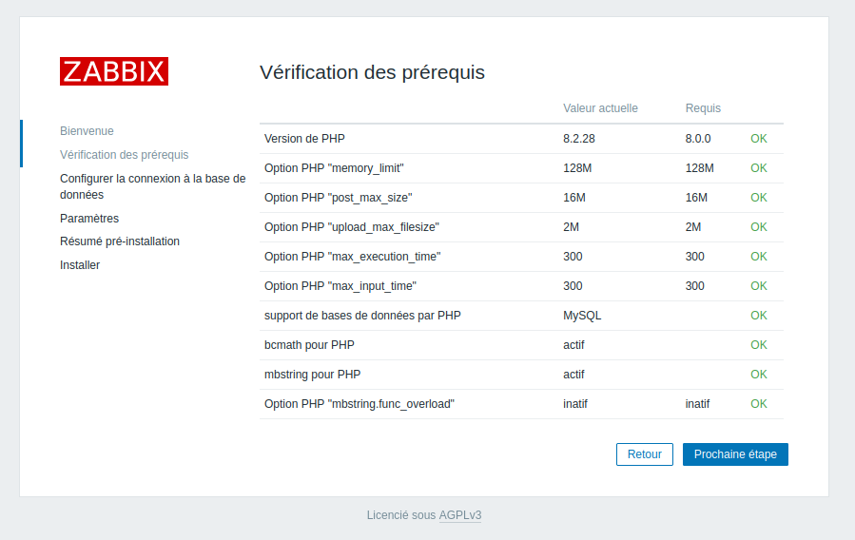
Task: Select the Bienvenue step in sidebar
Action: click(87, 131)
